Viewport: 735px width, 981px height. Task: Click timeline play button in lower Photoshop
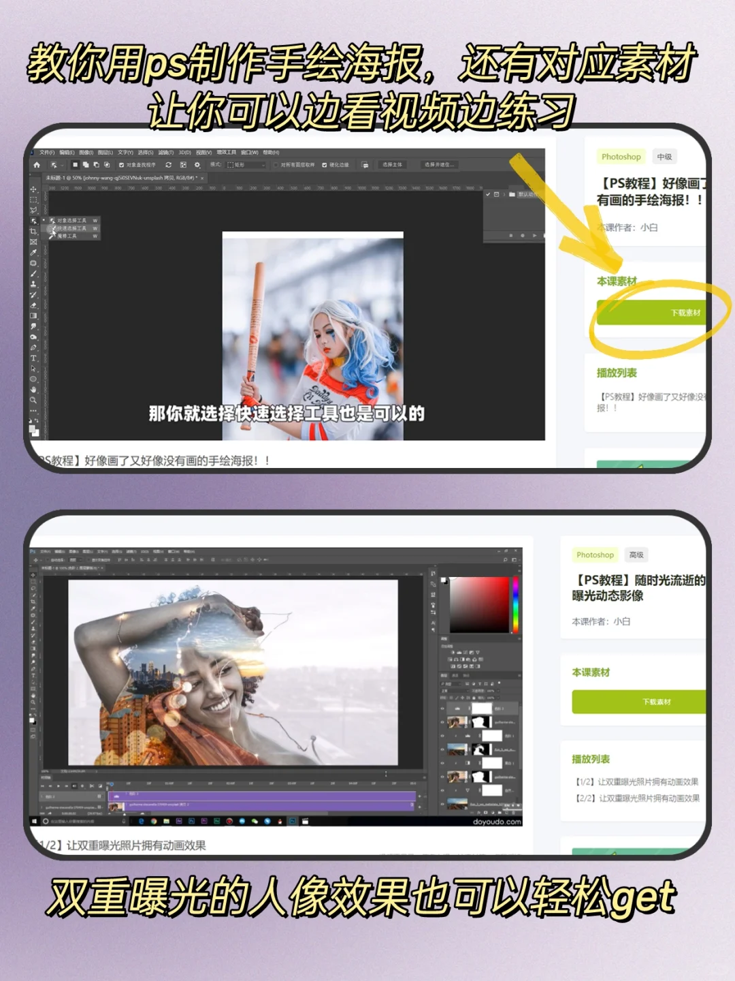(x=59, y=786)
